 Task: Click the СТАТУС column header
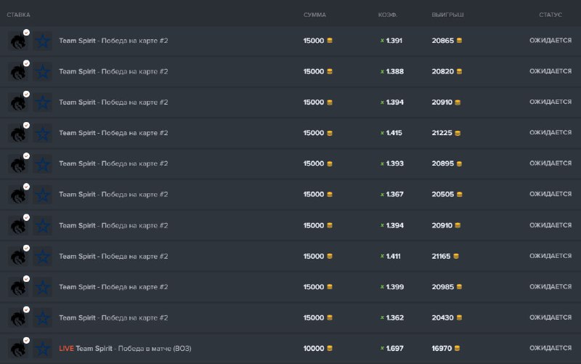coord(550,15)
